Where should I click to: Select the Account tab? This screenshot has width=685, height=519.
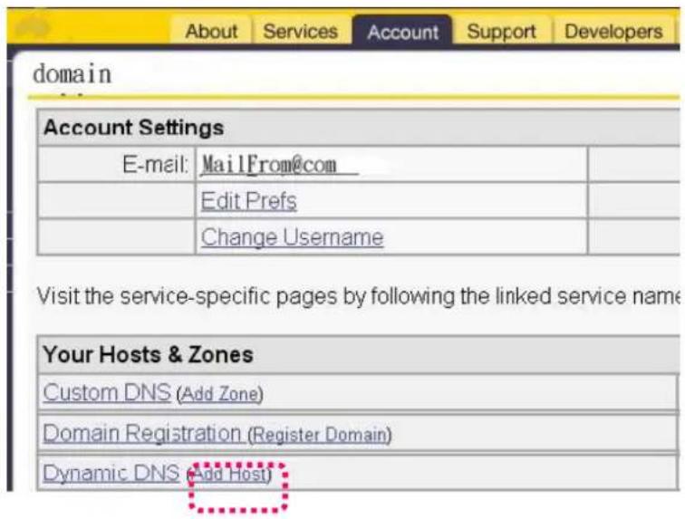point(402,32)
